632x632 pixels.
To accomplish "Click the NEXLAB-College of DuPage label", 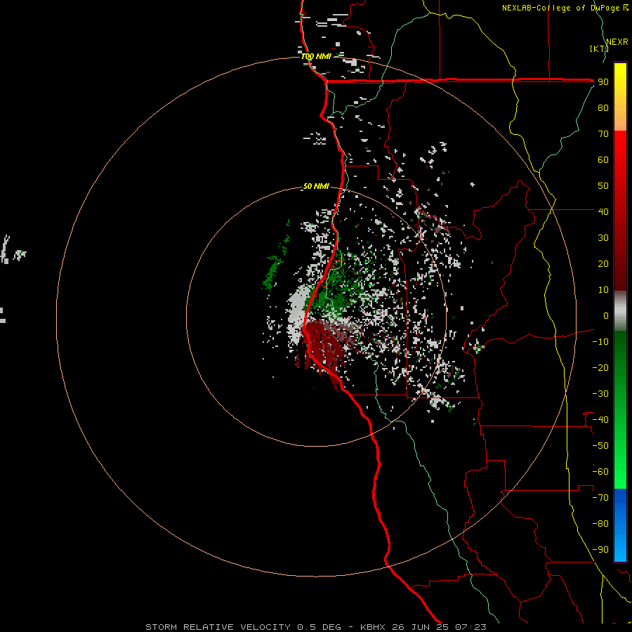I will 565,8.
